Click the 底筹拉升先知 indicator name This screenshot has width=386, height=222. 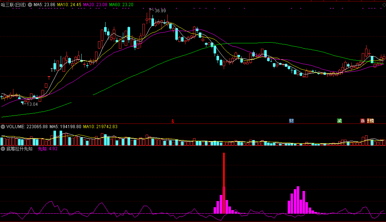coord(20,149)
